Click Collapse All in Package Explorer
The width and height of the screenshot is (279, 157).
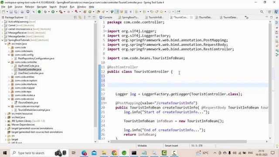click(x=75, y=17)
